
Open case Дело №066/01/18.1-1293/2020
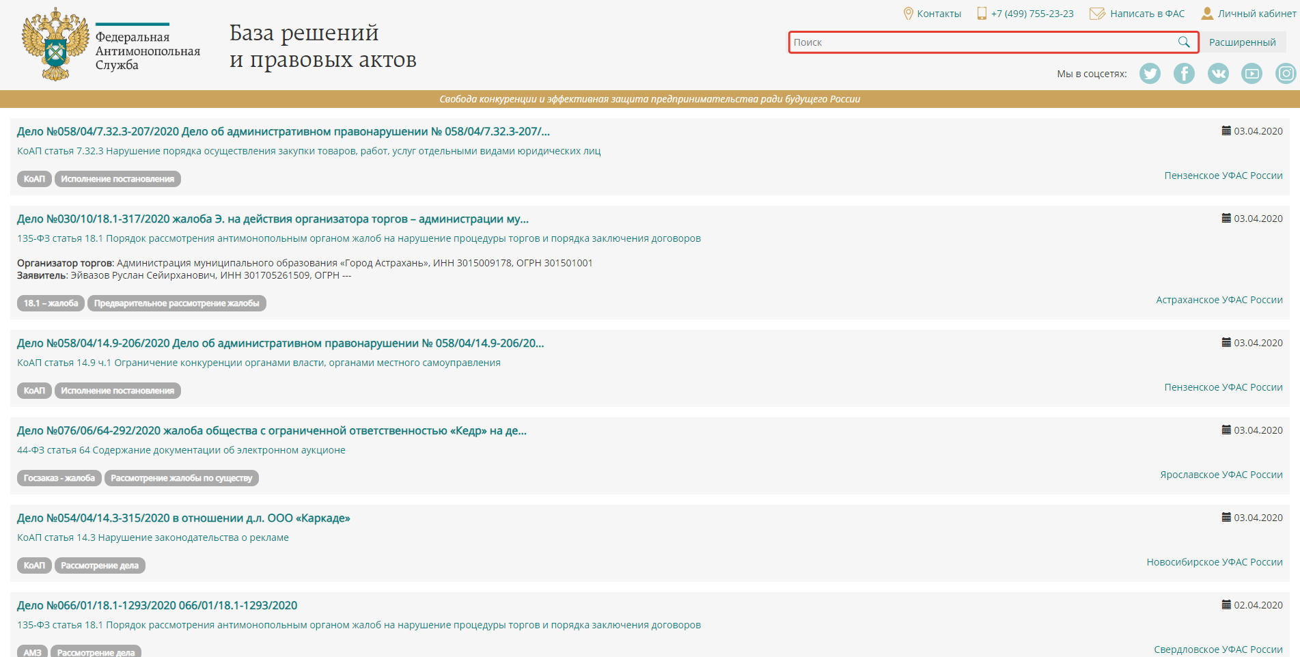(157, 605)
